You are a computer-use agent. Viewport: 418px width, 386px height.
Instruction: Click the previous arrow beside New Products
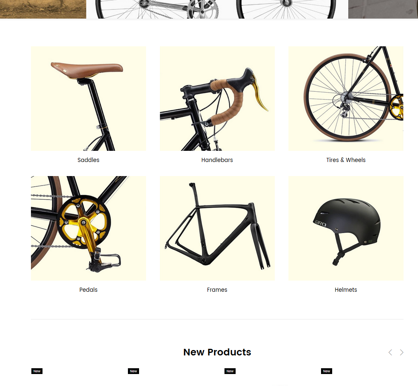click(390, 353)
